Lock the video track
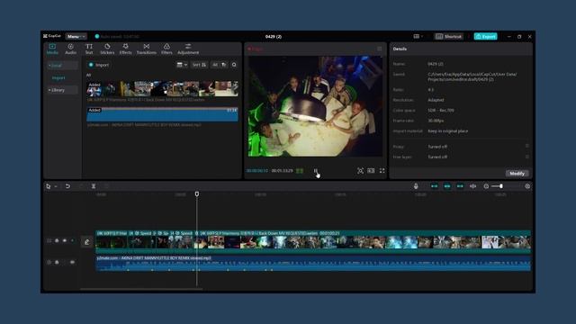576x324 pixels. 57,240
